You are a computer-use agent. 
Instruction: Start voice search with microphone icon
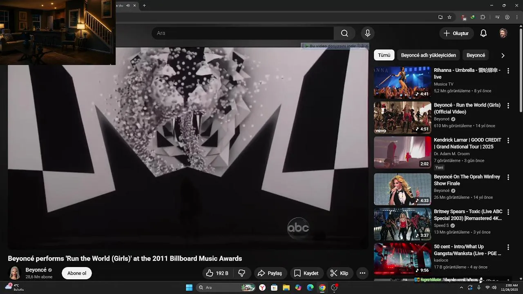tap(368, 33)
